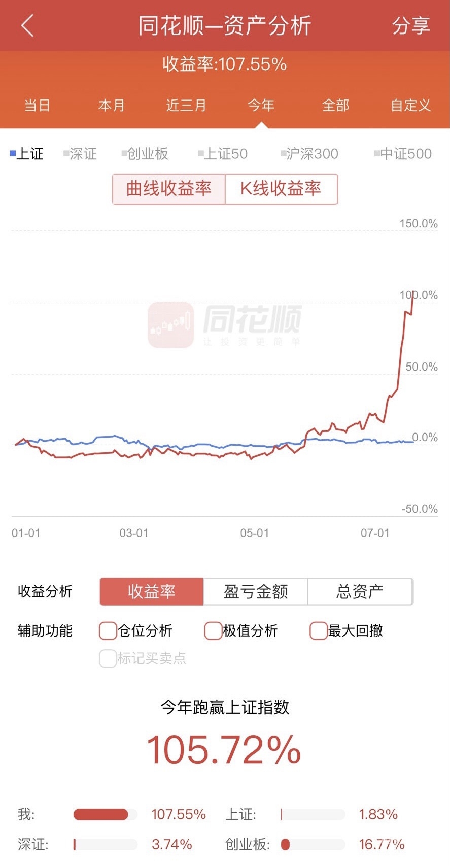This screenshot has width=450, height=866.
Task: Open the 全部 time range tab
Action: [x=336, y=105]
